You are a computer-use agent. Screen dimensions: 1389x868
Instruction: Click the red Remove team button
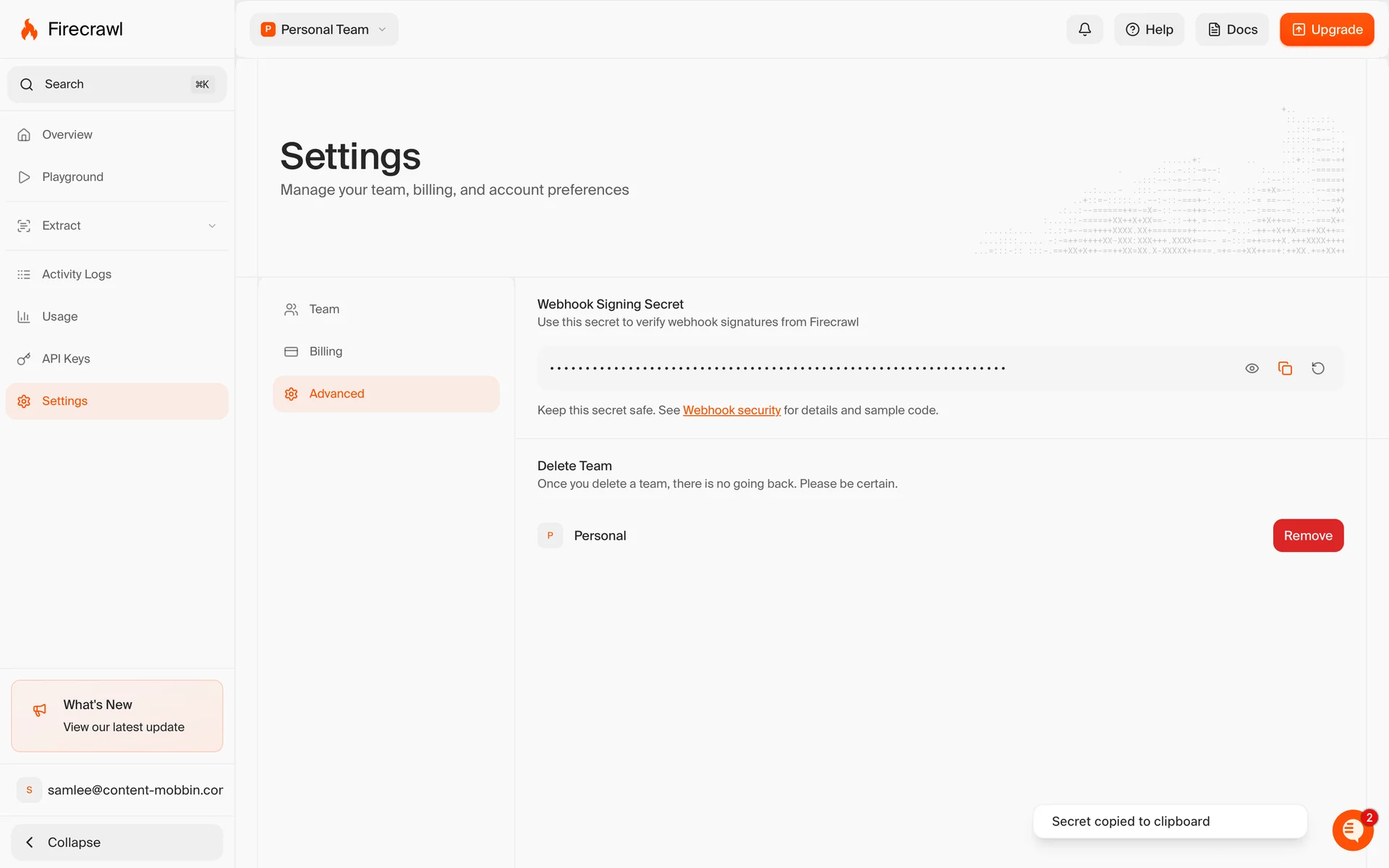point(1307,535)
